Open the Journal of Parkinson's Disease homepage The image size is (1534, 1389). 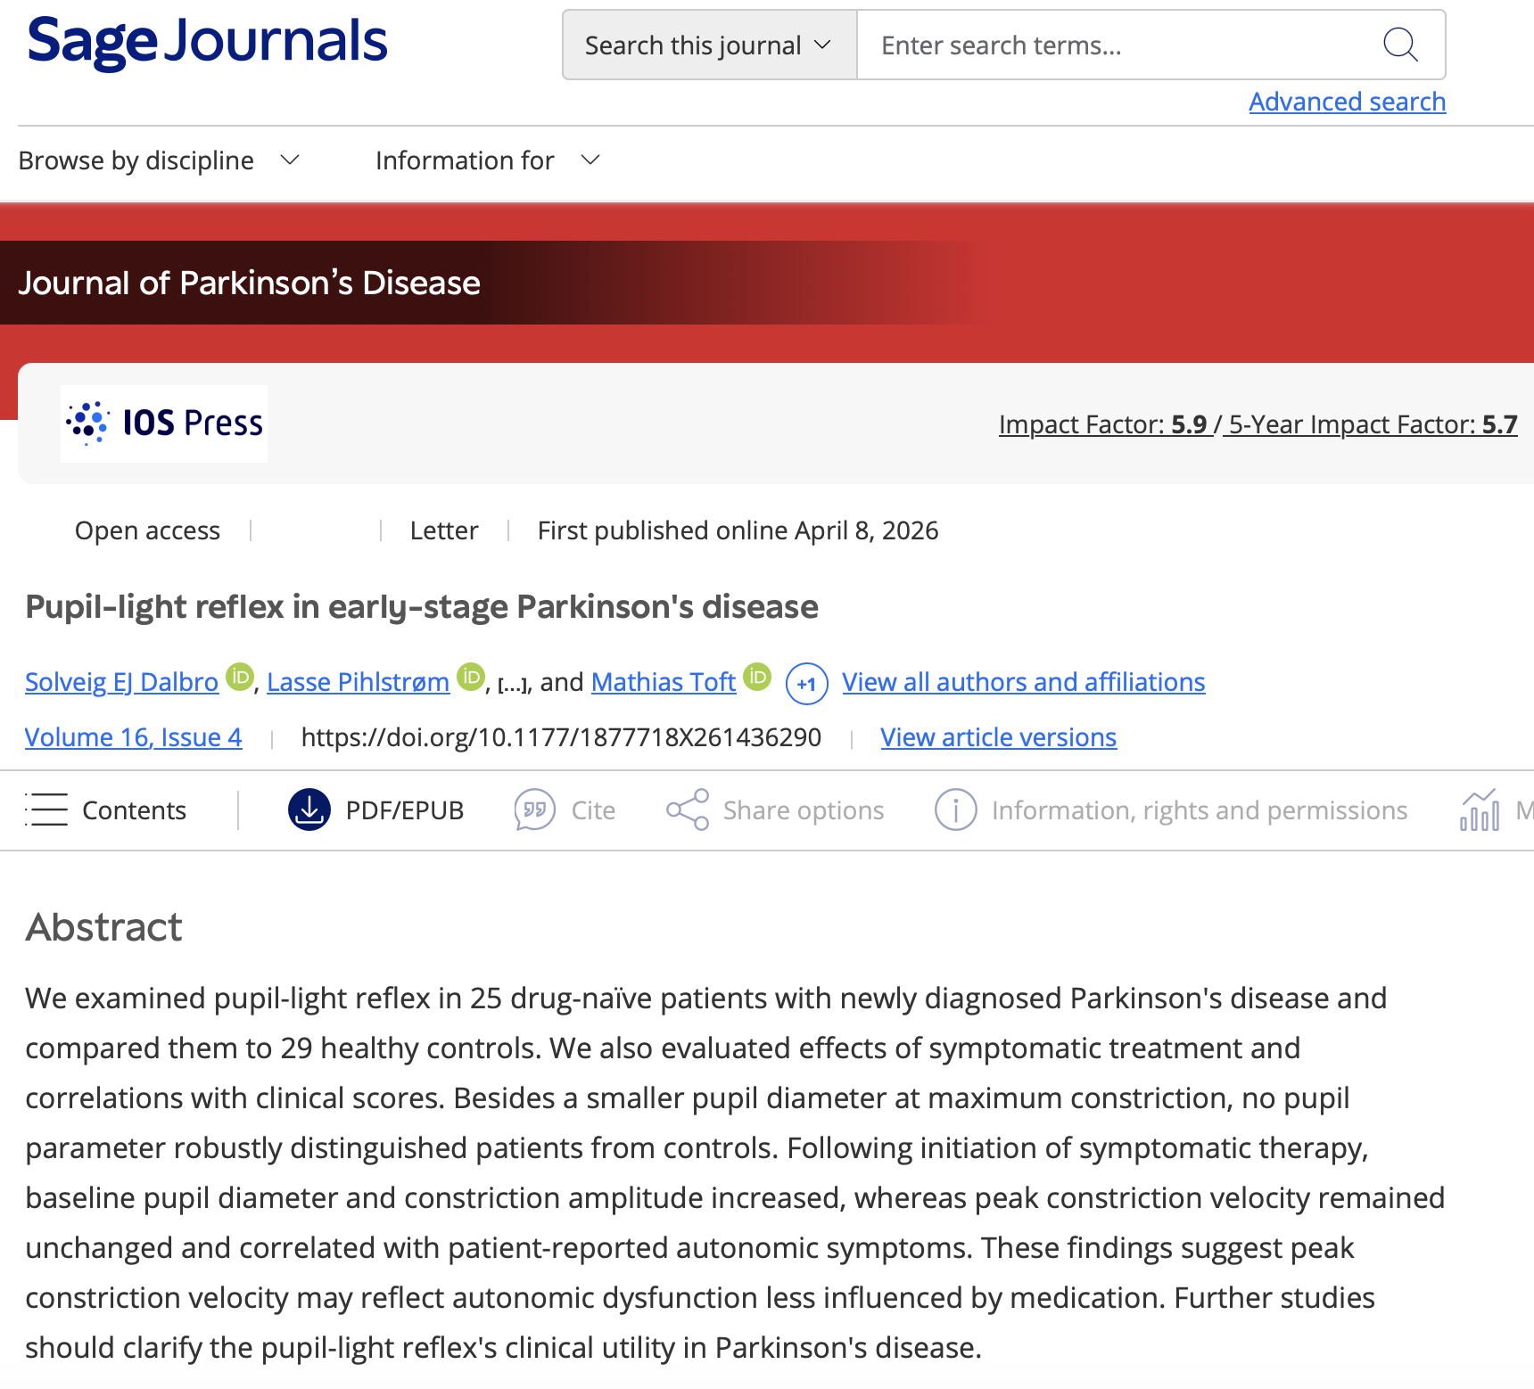249,283
